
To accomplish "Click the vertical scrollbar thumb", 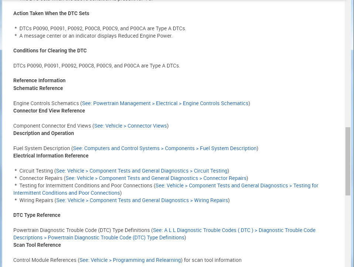I will coord(348,161).
